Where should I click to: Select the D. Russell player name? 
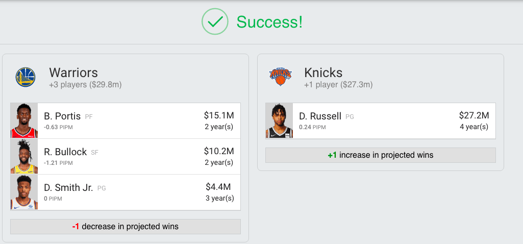pyautogui.click(x=320, y=116)
